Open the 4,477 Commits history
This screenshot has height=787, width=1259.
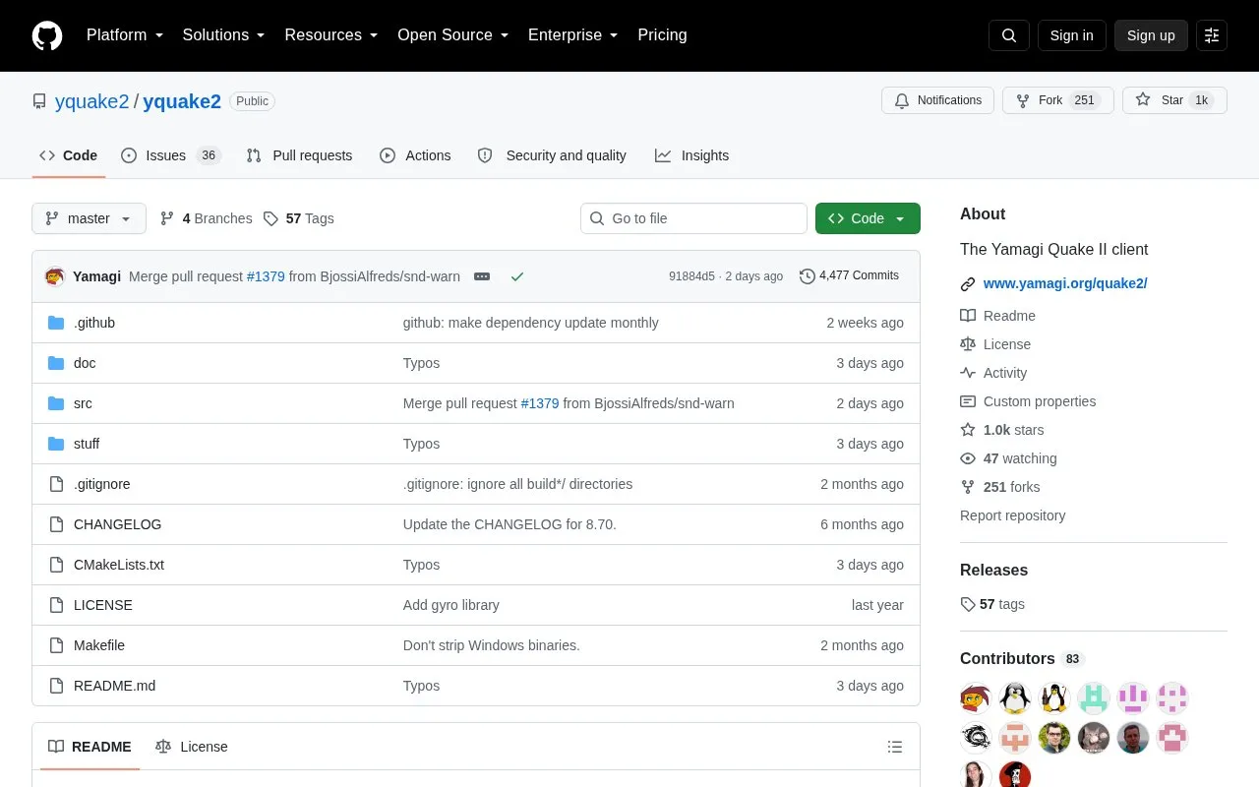849,275
